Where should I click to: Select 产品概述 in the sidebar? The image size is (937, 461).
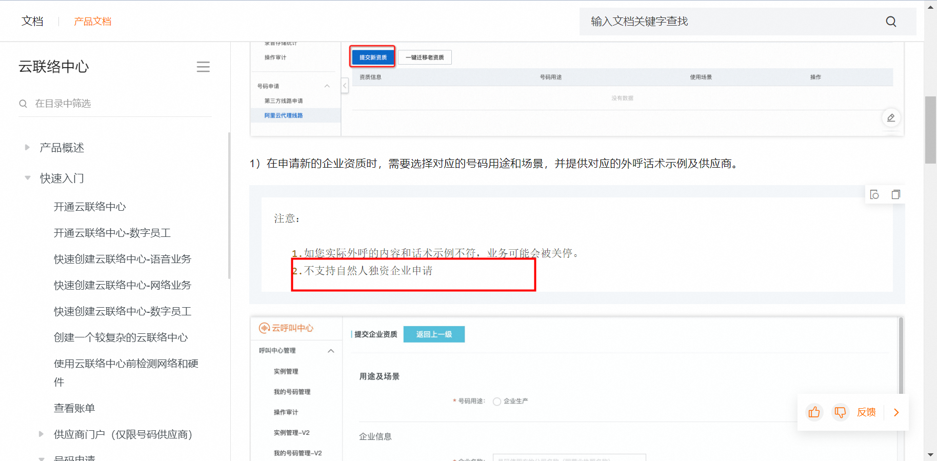coord(62,148)
